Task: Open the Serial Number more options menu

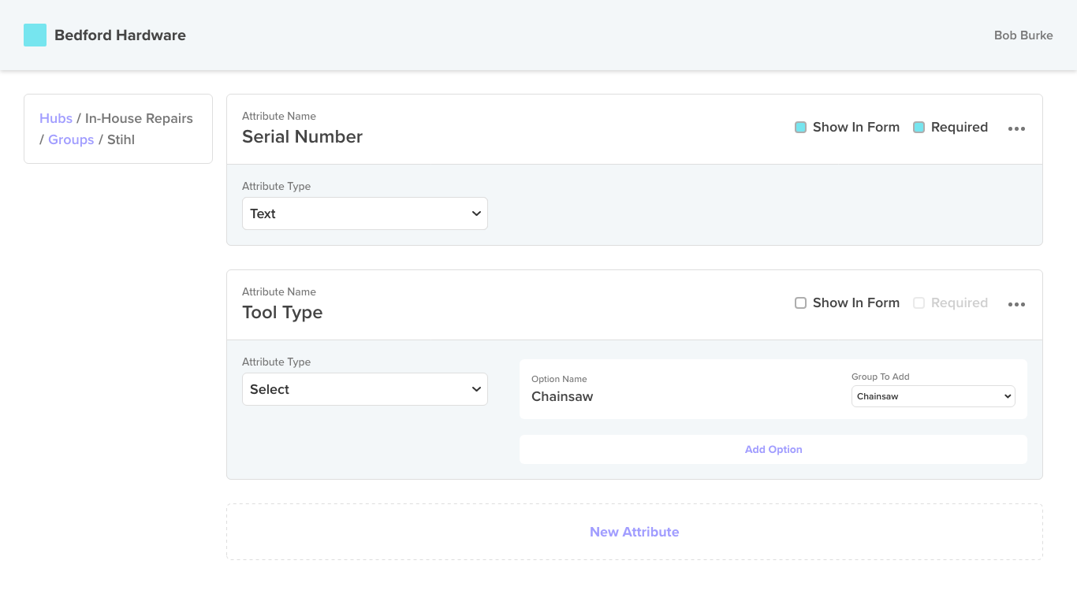Action: tap(1016, 128)
